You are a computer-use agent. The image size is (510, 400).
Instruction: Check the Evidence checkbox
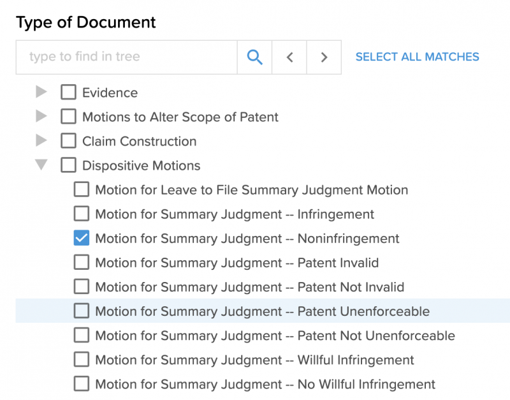(68, 92)
